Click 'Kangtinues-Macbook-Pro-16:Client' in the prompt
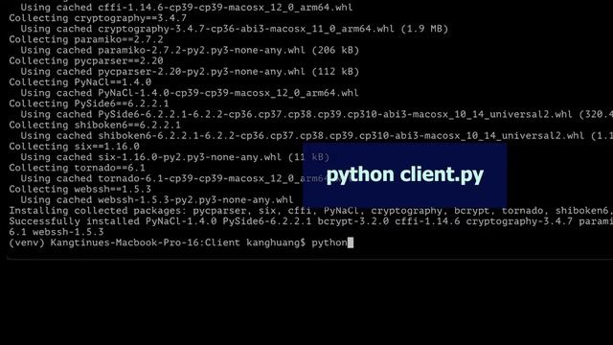Viewport: 613px width, 345px height. click(x=145, y=242)
